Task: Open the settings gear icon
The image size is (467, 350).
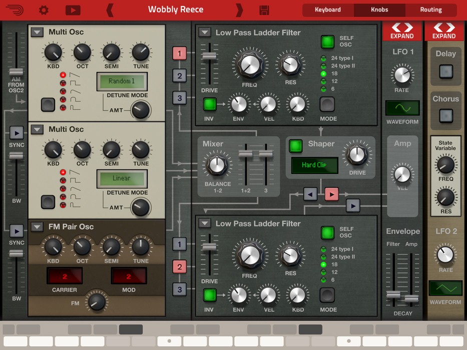Action: 44,10
